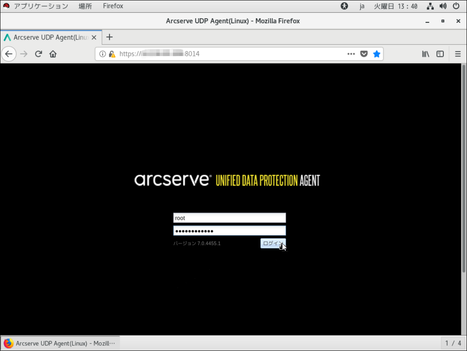Open the 場所 menu

85,6
